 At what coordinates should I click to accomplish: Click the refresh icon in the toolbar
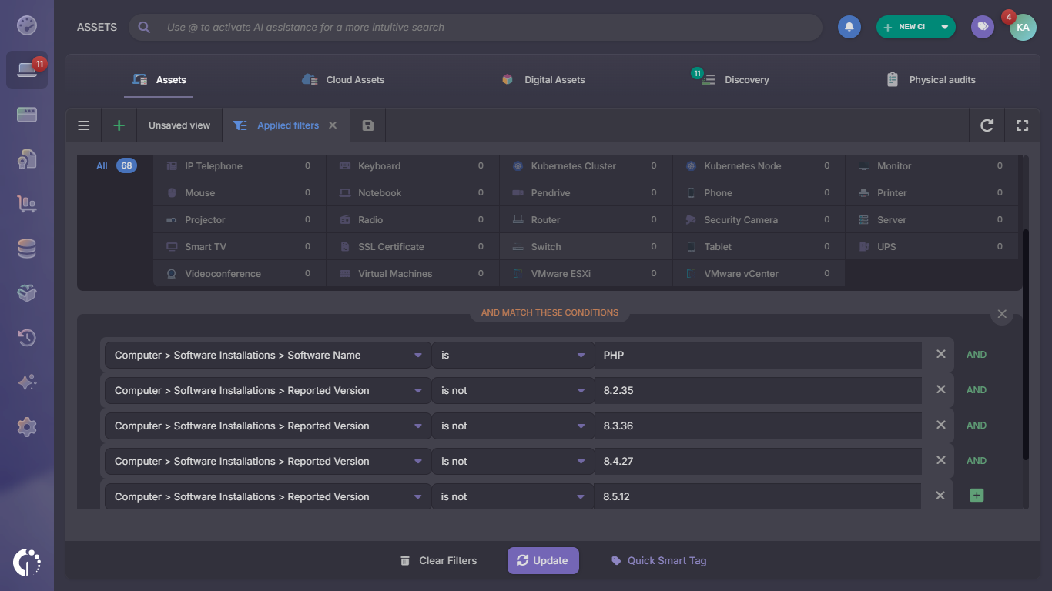coord(987,125)
